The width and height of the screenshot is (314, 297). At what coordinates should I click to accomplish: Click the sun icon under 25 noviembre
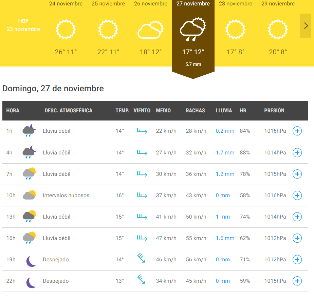[108, 30]
